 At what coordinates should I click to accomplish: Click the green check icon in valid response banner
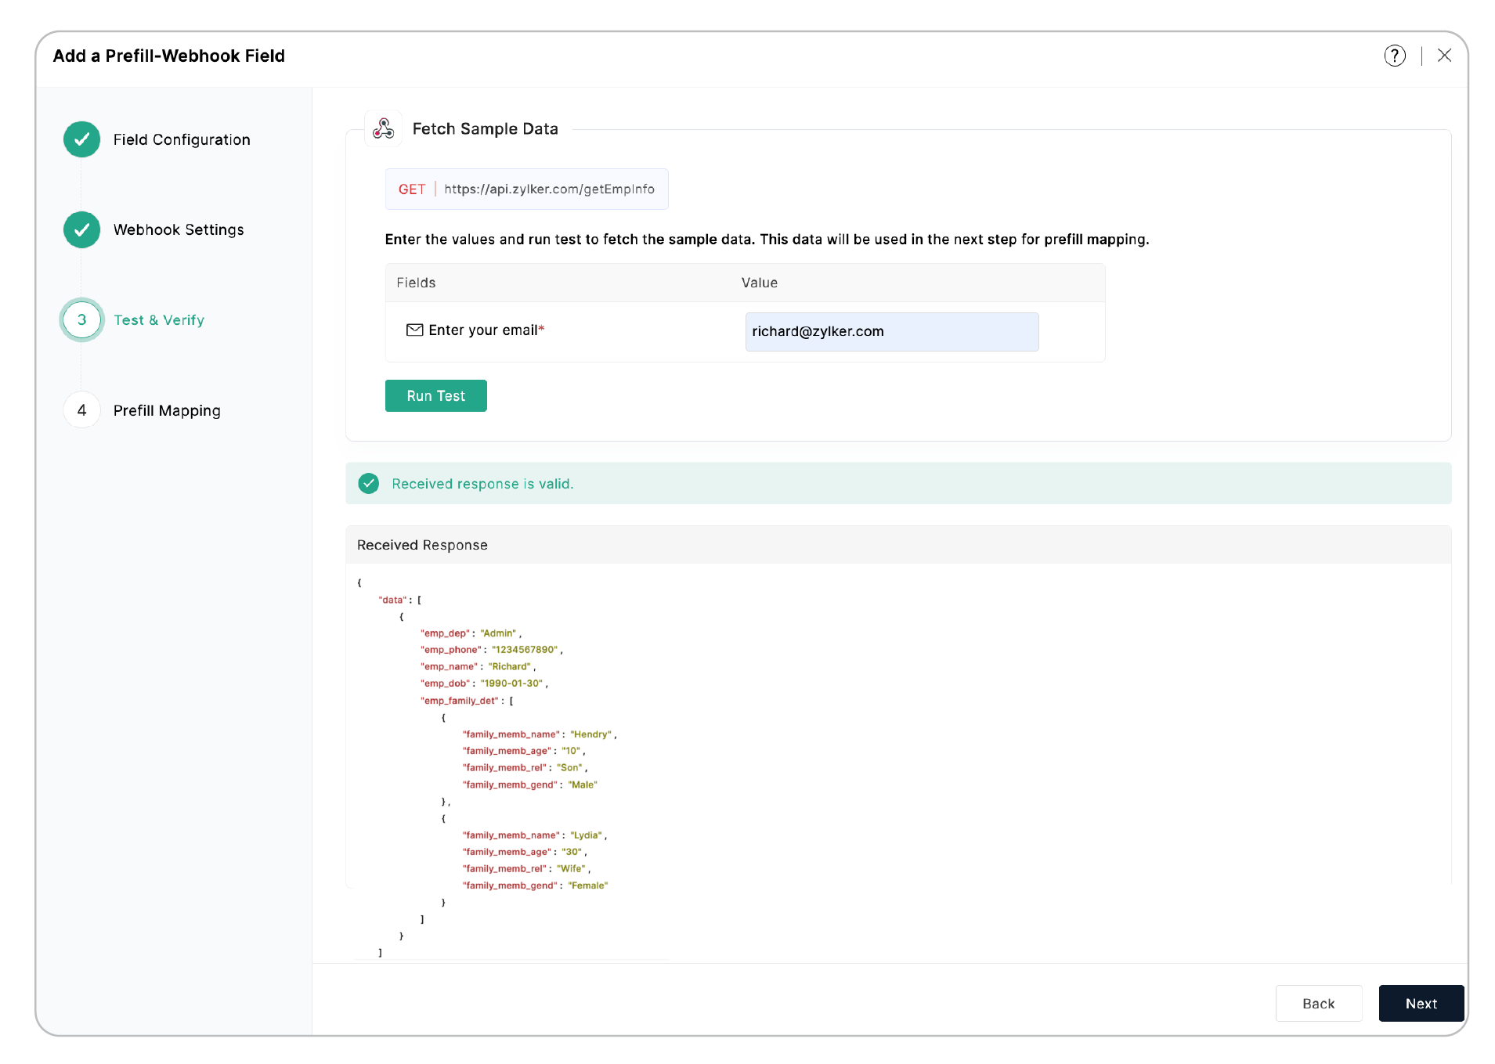pos(368,484)
